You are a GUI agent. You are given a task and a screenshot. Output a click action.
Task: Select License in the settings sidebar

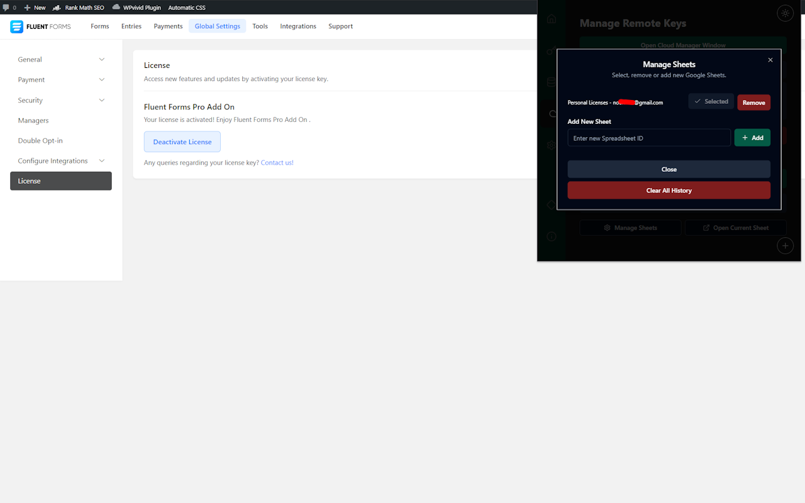(x=61, y=181)
